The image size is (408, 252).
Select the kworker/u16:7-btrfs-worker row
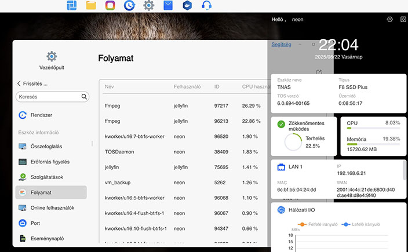184,137
